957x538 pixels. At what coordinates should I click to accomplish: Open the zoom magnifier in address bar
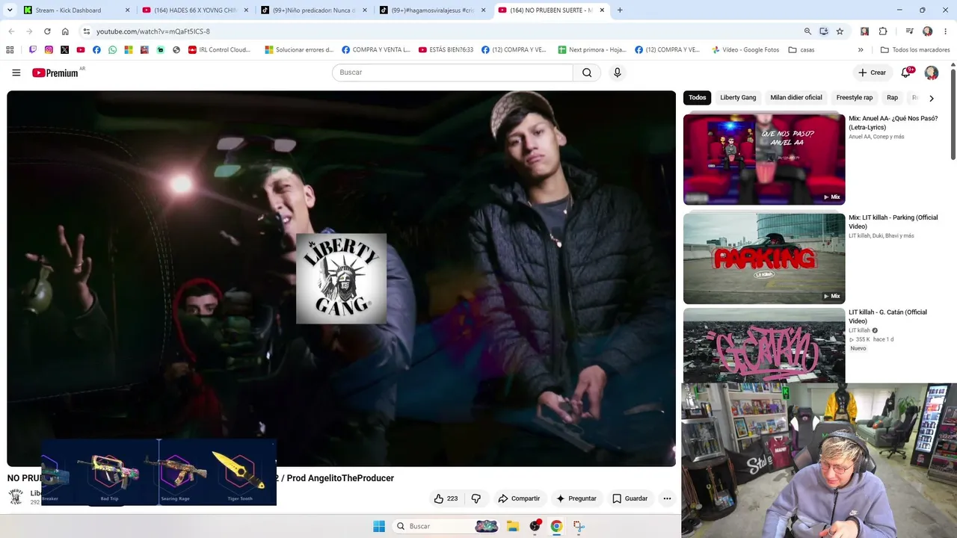807,31
